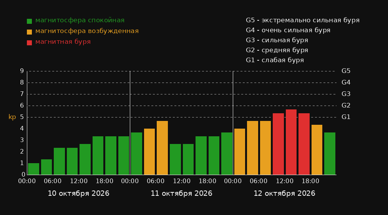Click the y-axis value 0

(23, 174)
